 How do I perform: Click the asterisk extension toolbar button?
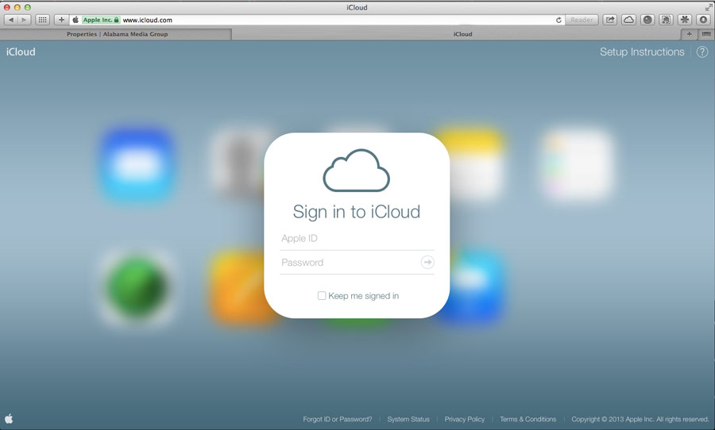685,20
